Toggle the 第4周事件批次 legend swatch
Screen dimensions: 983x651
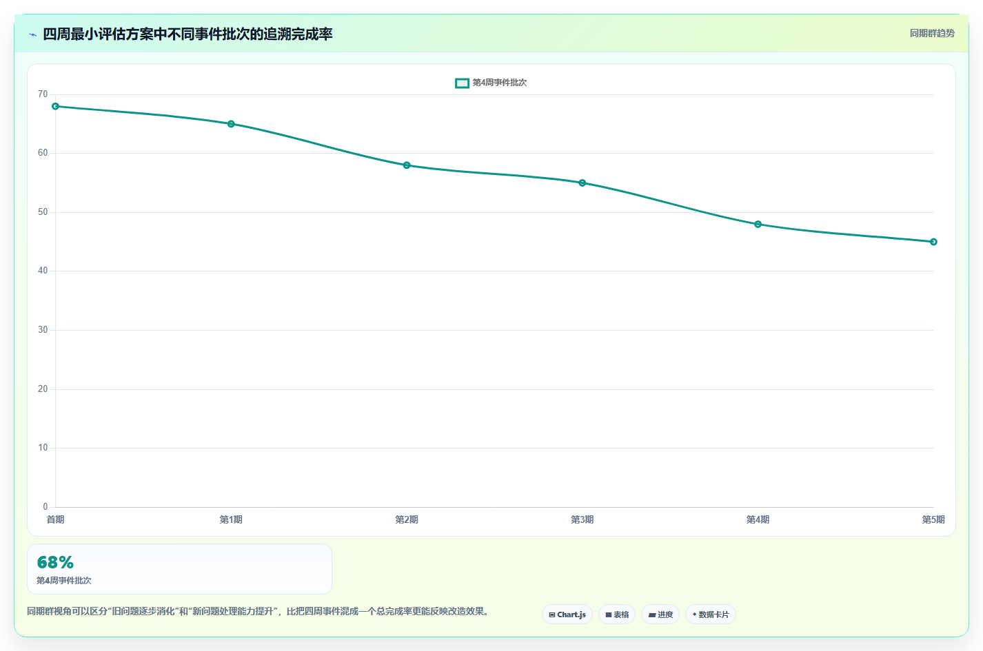(x=462, y=83)
